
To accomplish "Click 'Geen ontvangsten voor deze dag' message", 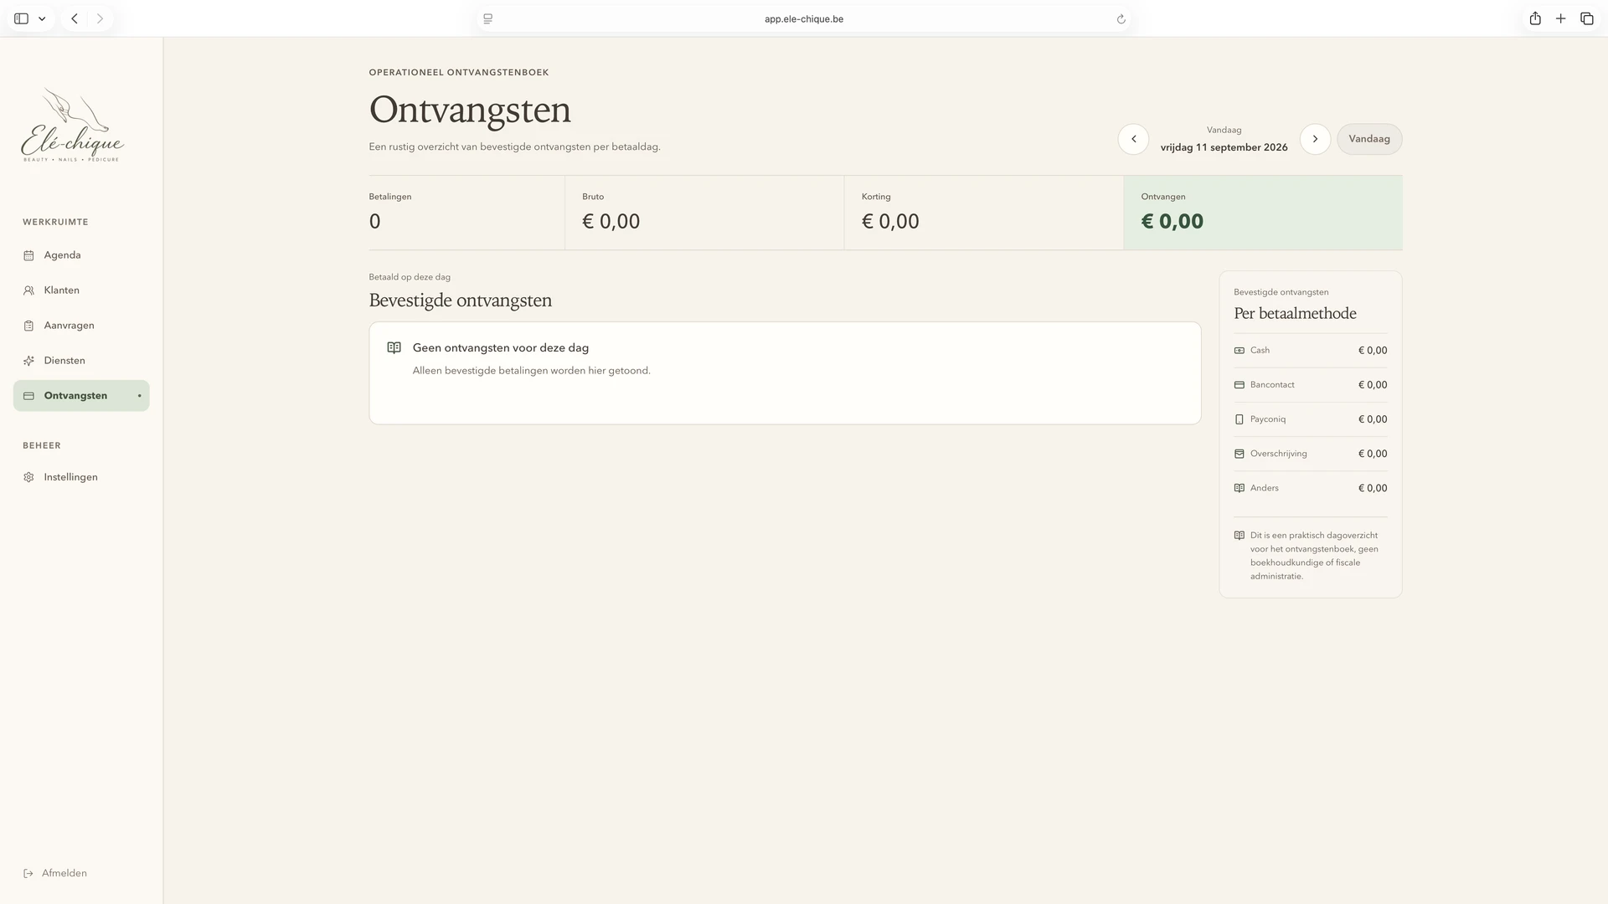I will click(x=501, y=347).
